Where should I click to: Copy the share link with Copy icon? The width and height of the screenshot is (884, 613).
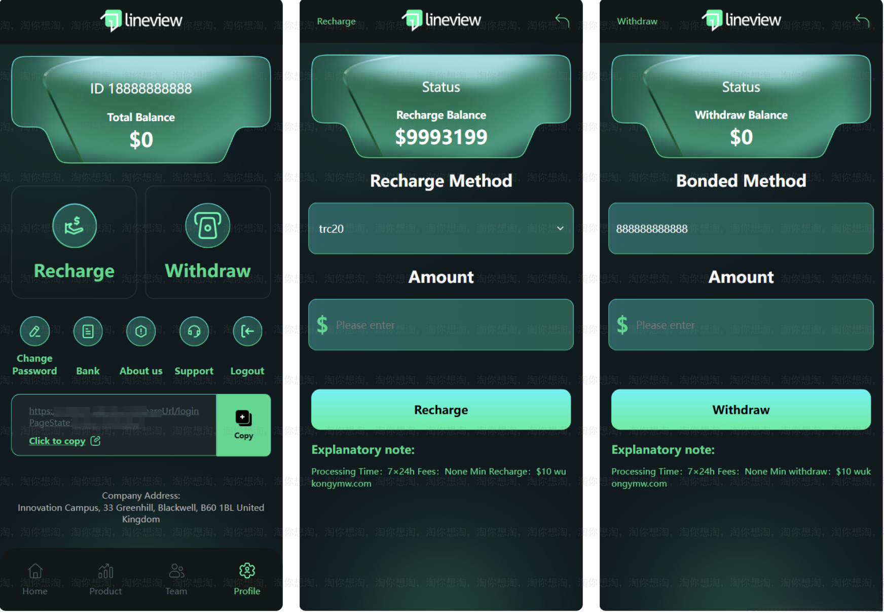[x=243, y=425]
